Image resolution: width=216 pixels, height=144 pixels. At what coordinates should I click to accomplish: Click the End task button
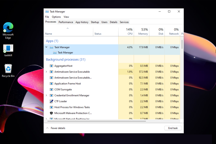173,128
